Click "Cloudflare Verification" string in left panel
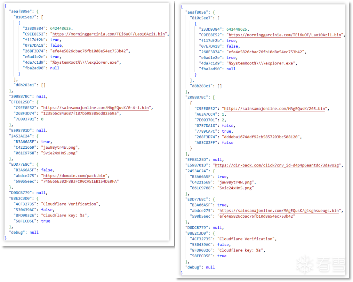Image resolution: width=353 pixels, height=282 pixels. tap(70, 204)
